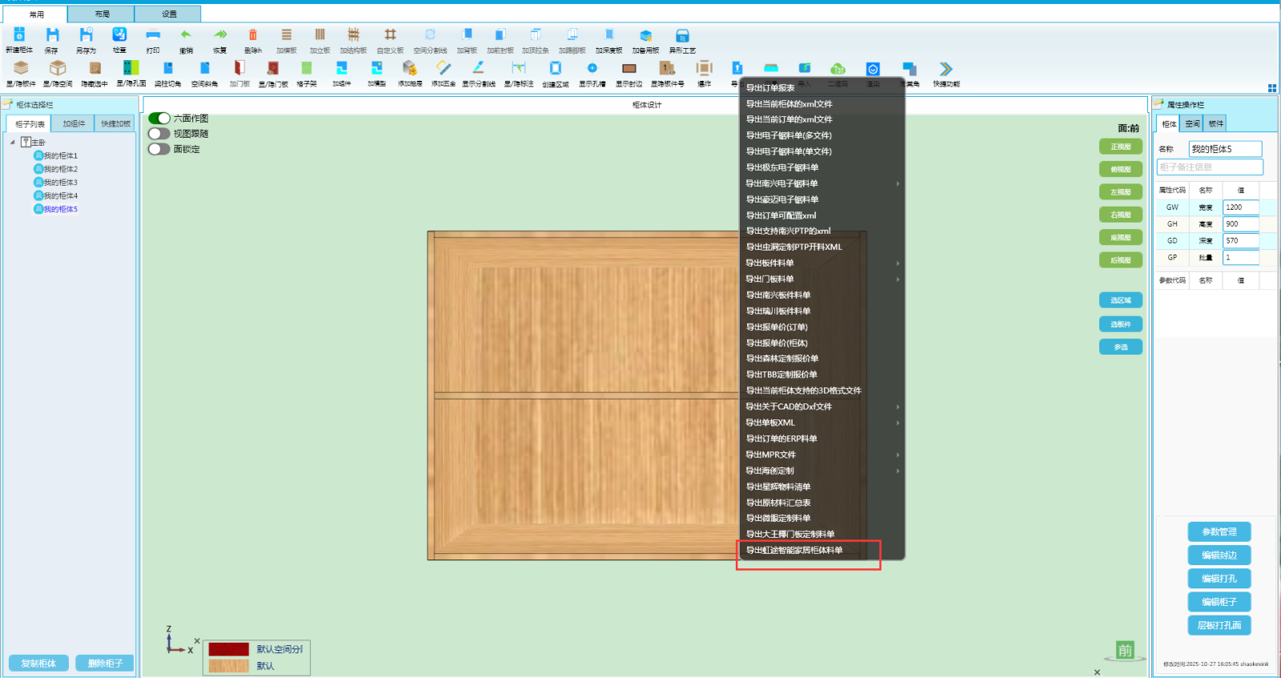The width and height of the screenshot is (1281, 678).
Task: Choose 导出虹途智能家居柜体料单 menu entry
Action: click(794, 551)
